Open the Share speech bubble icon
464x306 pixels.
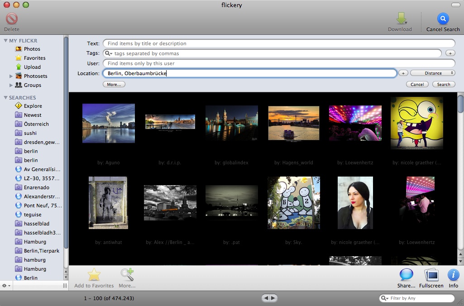(406, 275)
